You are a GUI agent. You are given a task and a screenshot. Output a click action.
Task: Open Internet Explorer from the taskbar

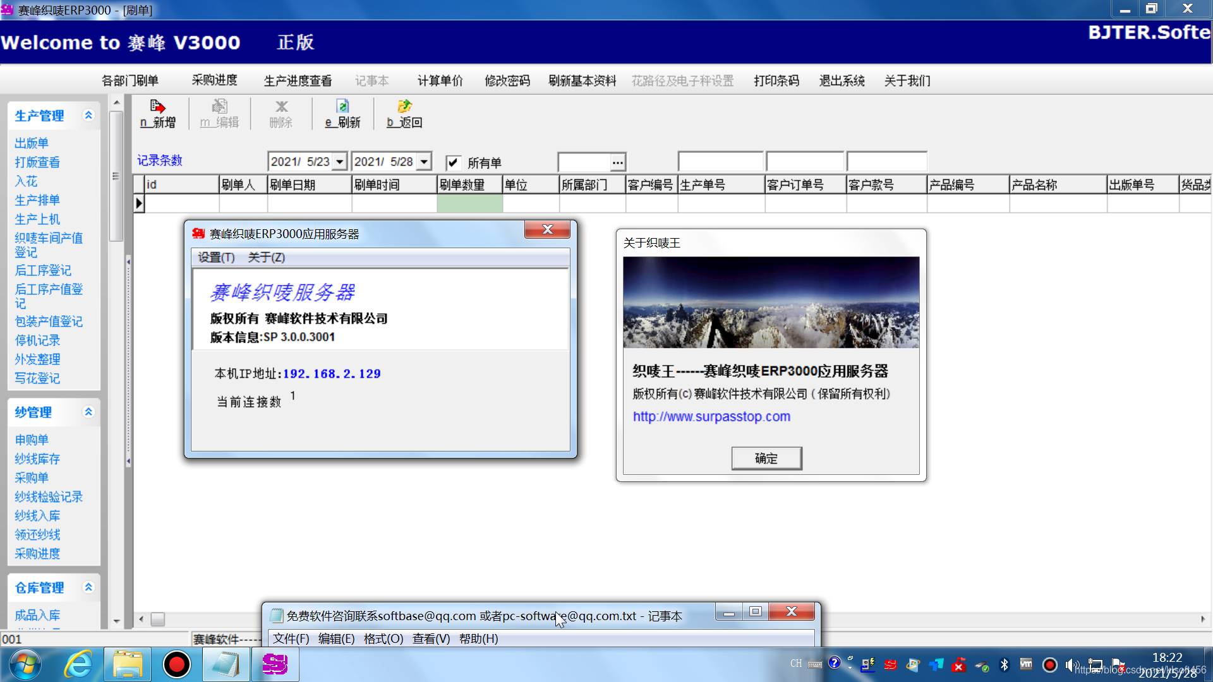[78, 664]
